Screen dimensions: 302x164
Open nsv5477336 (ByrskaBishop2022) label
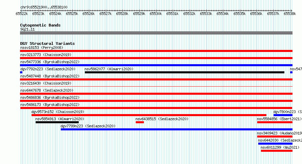(50, 62)
